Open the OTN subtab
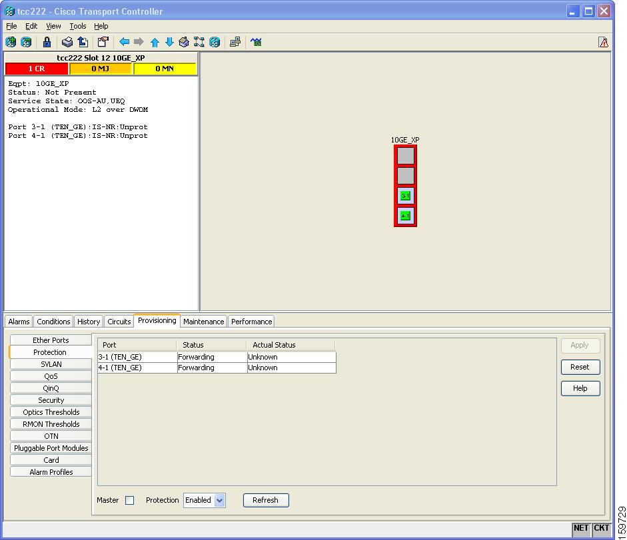This screenshot has width=627, height=540. click(x=51, y=436)
